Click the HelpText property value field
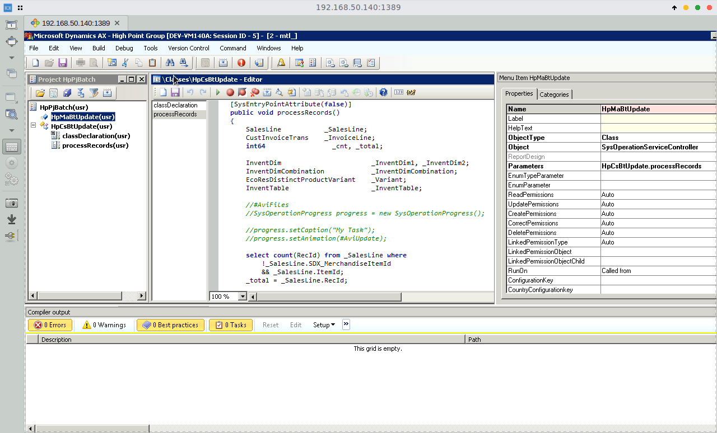This screenshot has width=717, height=433. 658,128
